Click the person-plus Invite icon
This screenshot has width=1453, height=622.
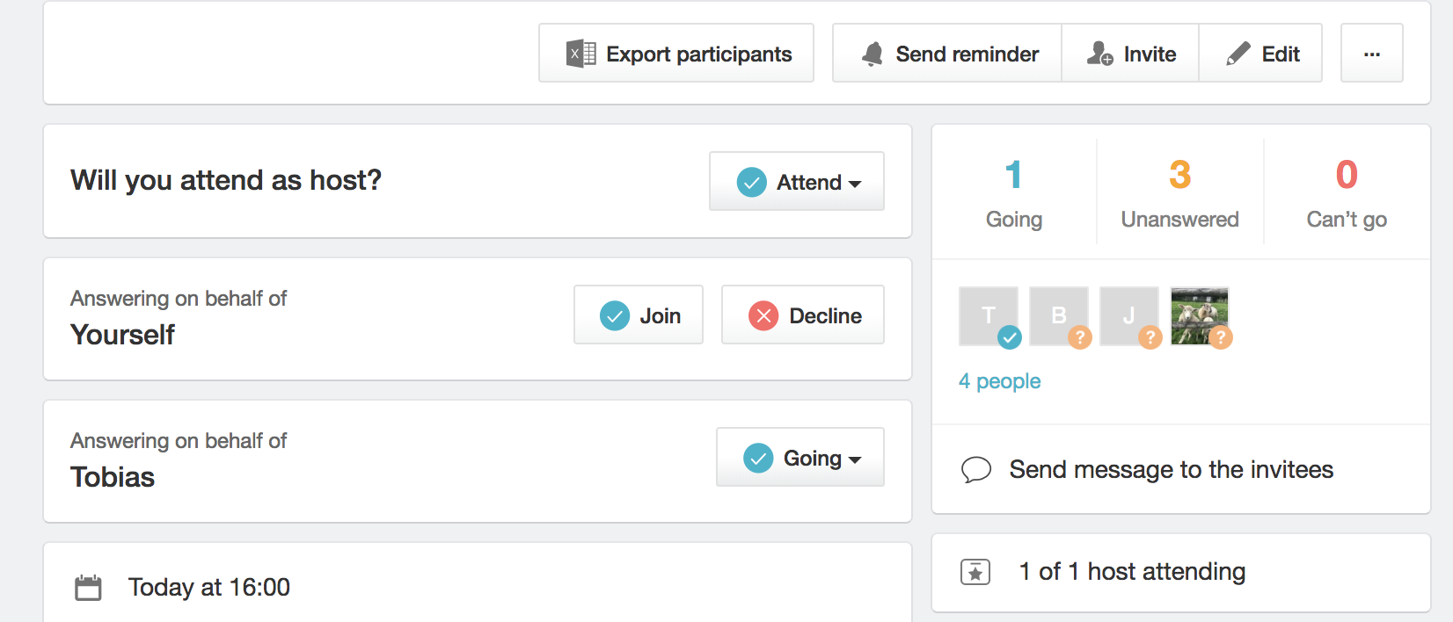click(1099, 54)
